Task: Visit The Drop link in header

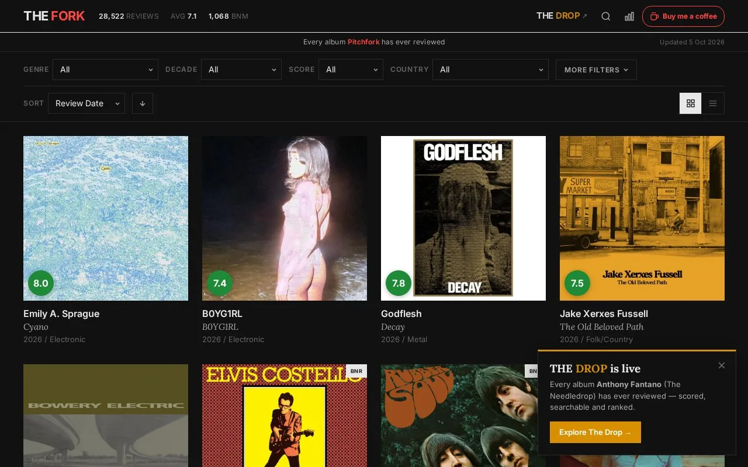Action: point(562,16)
